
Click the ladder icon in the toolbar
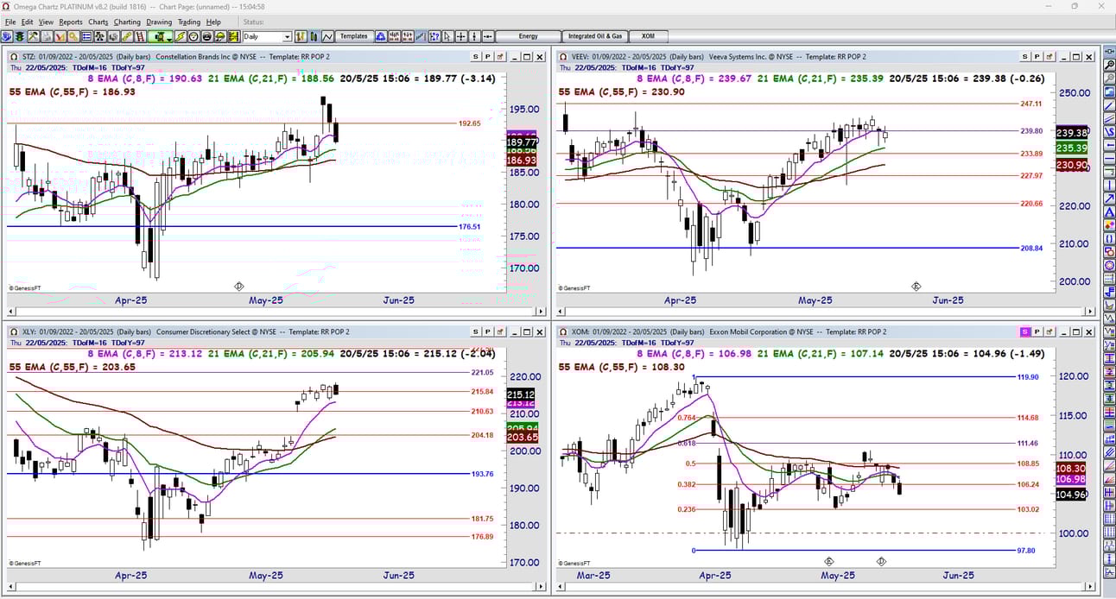[x=140, y=36]
